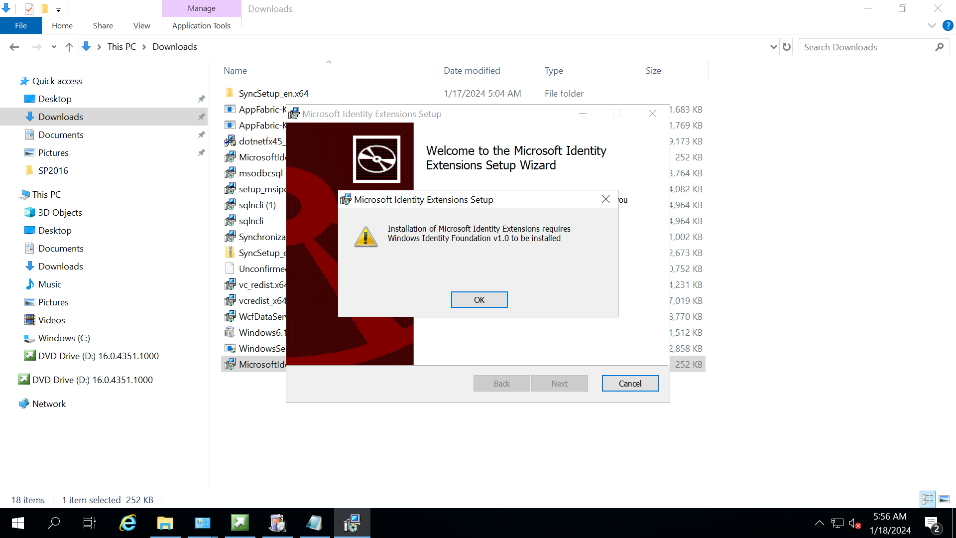Open taskbar search magnifier
The width and height of the screenshot is (956, 538).
pos(54,523)
